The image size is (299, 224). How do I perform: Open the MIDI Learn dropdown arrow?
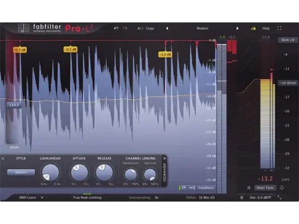pyautogui.click(x=42, y=198)
